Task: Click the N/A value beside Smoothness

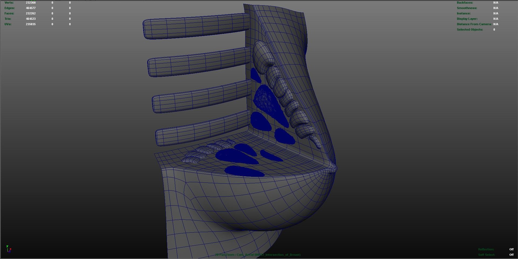Action: [x=496, y=8]
